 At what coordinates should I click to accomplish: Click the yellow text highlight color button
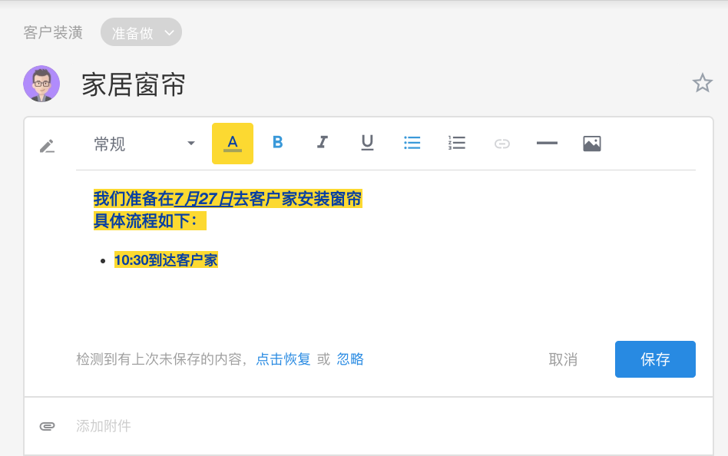pyautogui.click(x=233, y=144)
